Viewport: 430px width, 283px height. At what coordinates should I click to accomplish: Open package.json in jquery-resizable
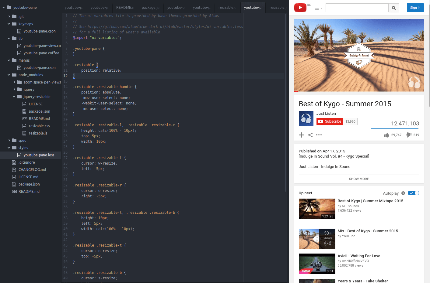point(36,111)
